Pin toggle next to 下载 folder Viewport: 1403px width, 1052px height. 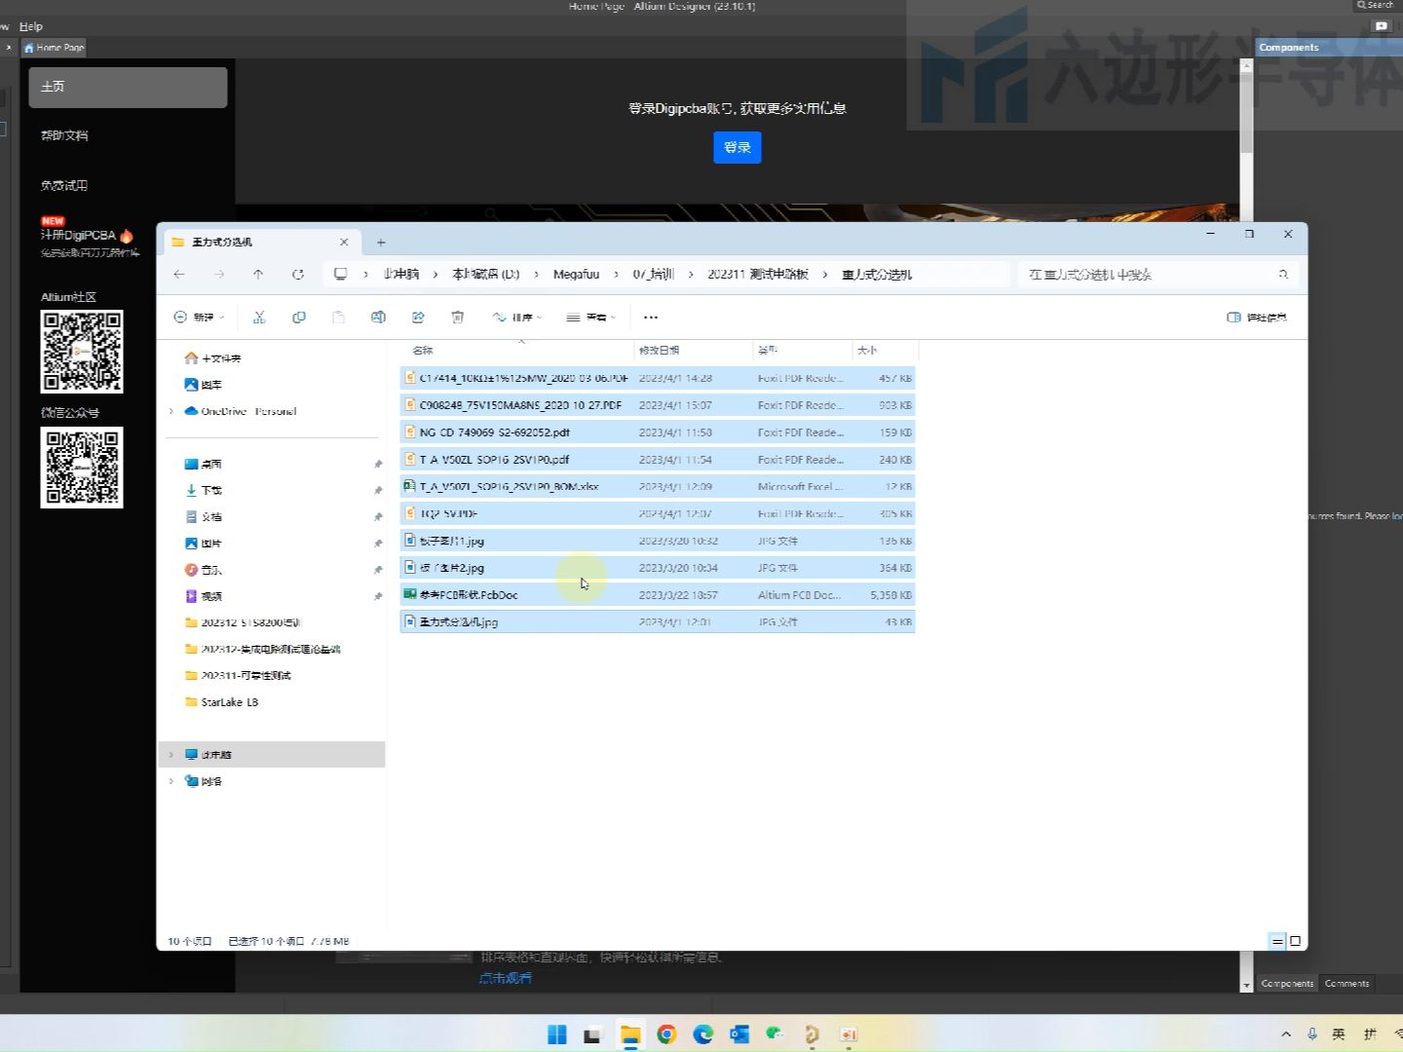(378, 490)
